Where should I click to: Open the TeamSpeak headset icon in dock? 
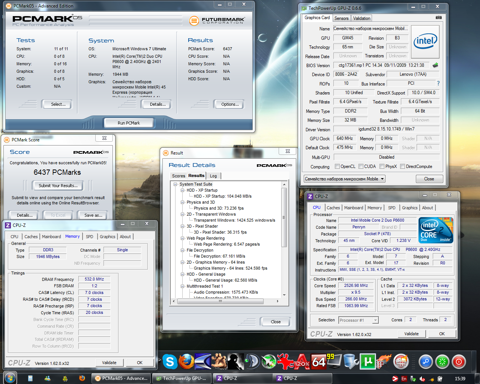[x=252, y=362]
